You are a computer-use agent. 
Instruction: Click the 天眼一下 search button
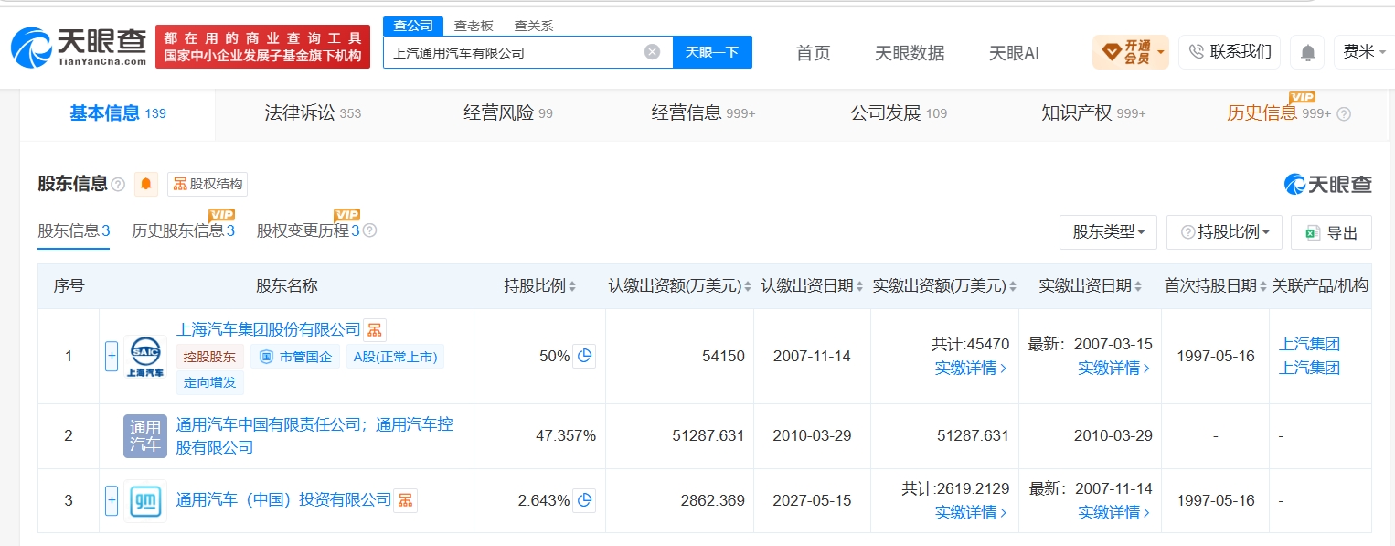[x=712, y=52]
